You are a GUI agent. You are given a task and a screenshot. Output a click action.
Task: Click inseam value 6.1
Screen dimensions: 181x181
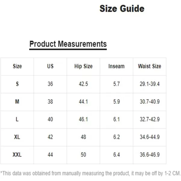(116, 119)
